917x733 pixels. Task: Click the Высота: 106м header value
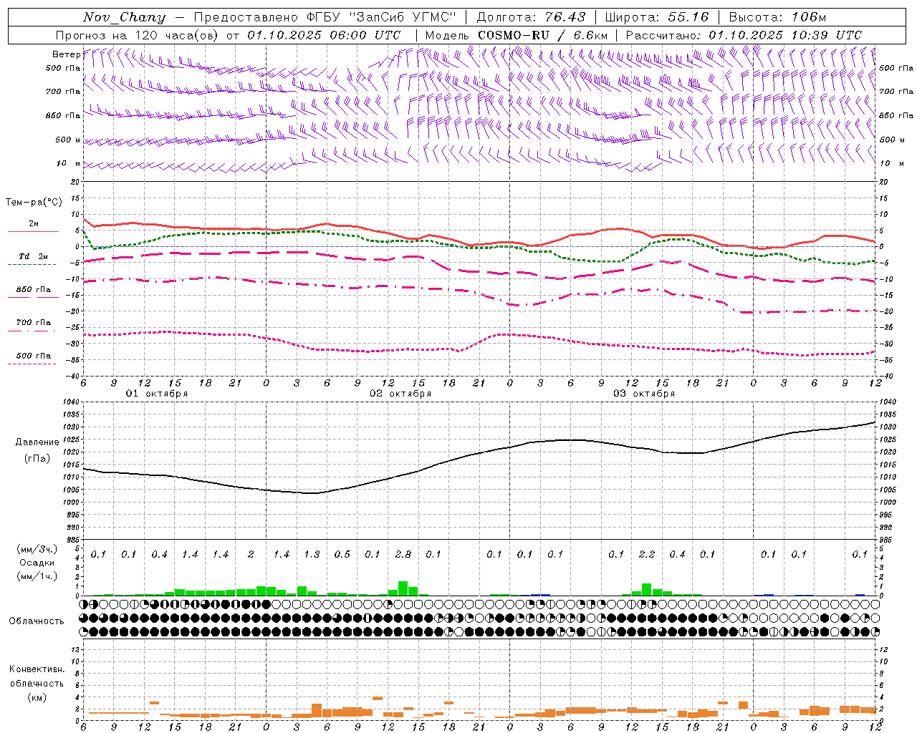tap(777, 17)
